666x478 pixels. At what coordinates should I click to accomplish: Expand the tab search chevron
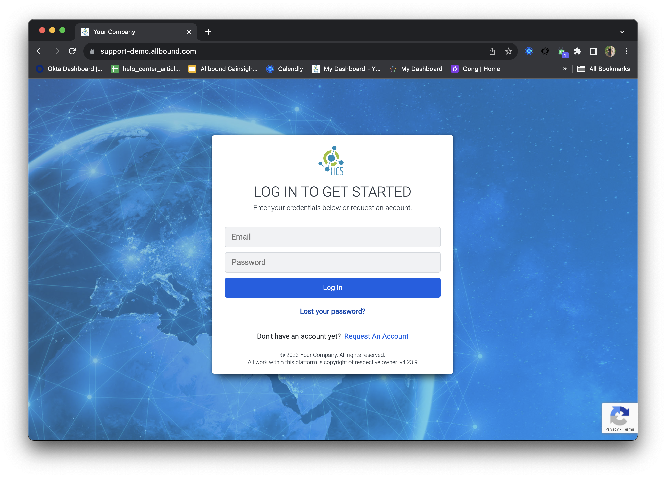[622, 32]
